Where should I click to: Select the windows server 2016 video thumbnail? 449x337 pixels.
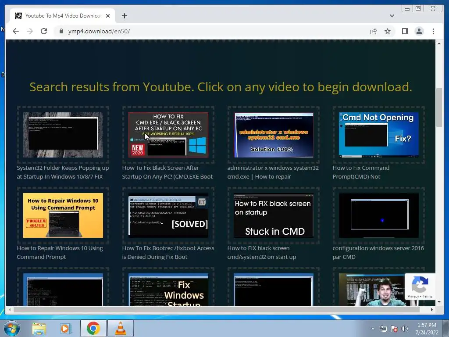click(378, 215)
